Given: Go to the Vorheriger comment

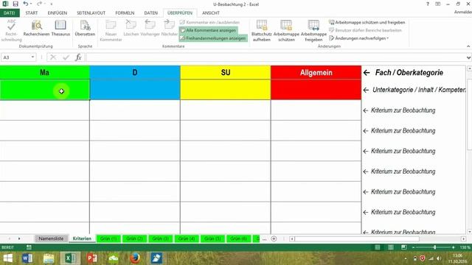Looking at the screenshot, I should point(150,29).
